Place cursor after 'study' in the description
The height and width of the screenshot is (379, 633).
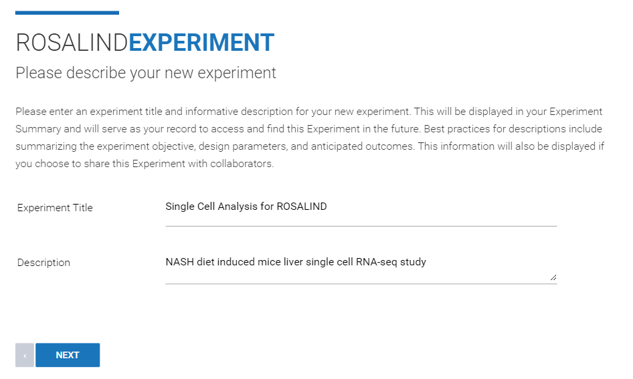point(427,262)
